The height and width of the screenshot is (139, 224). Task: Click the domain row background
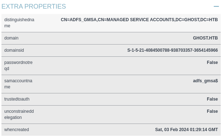coord(111,38)
